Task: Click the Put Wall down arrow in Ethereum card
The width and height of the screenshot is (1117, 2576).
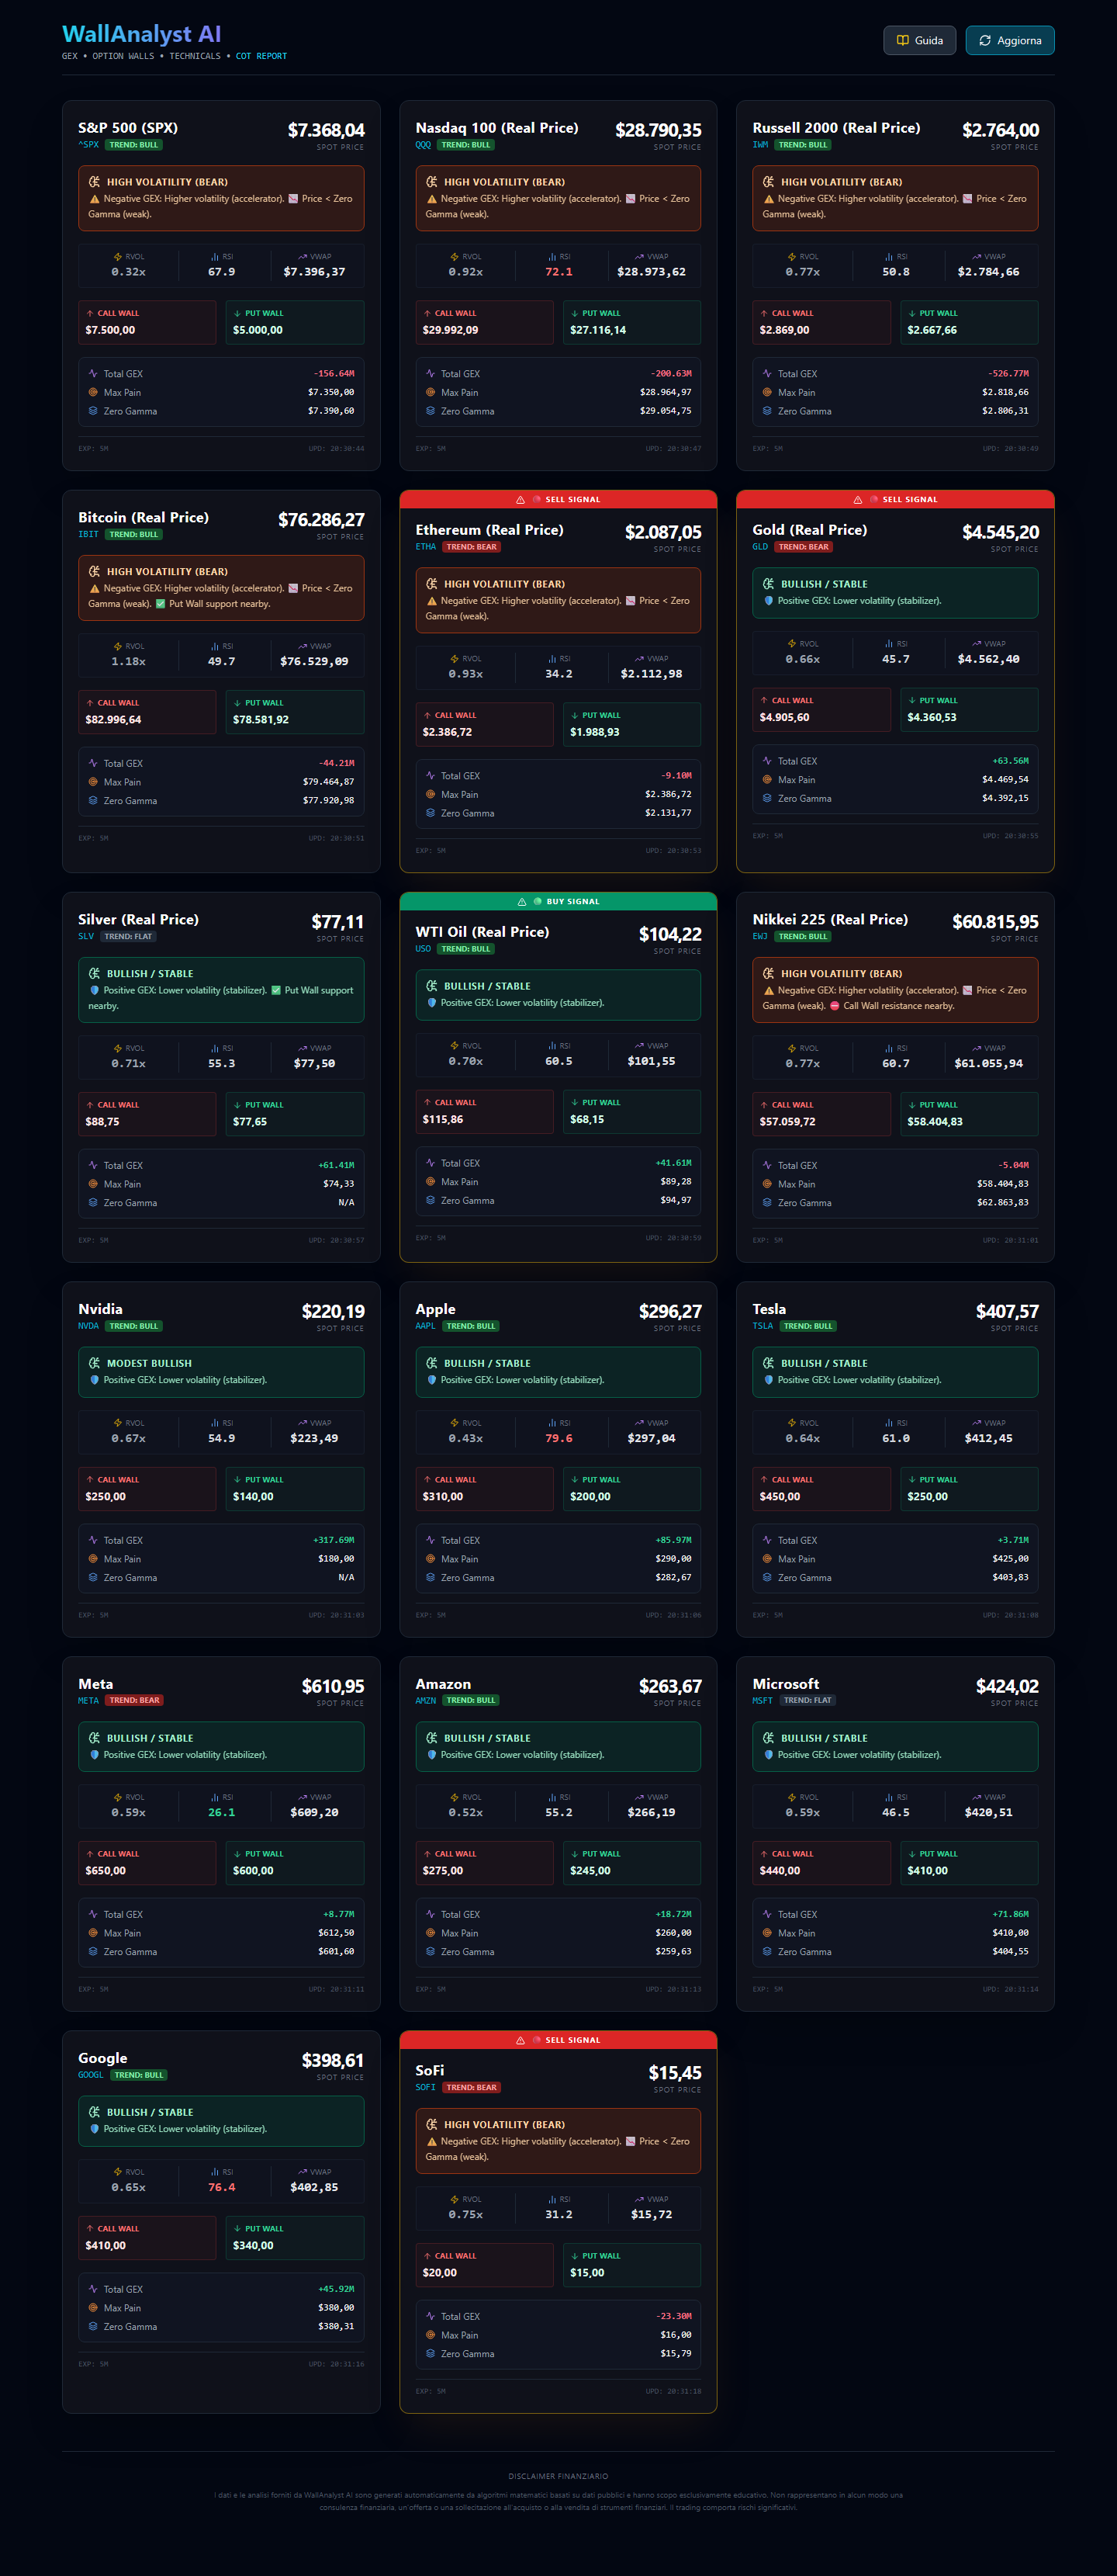Action: pos(575,715)
